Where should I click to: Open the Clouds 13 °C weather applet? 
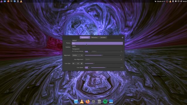[160, 1]
